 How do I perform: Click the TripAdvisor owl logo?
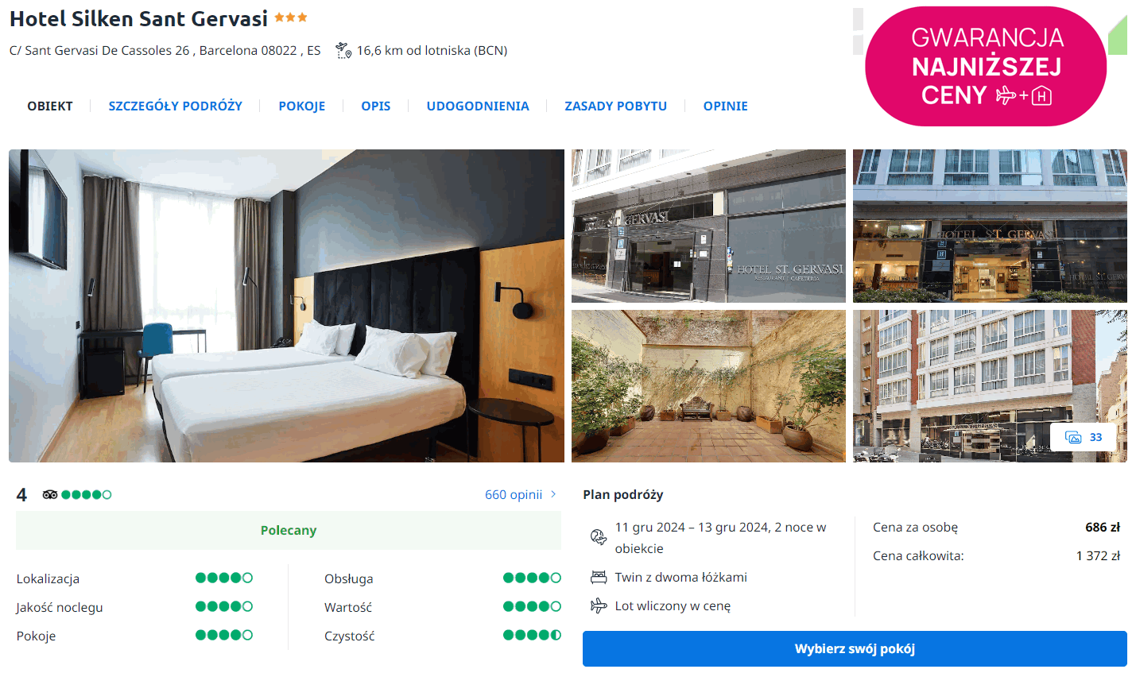[x=50, y=494]
